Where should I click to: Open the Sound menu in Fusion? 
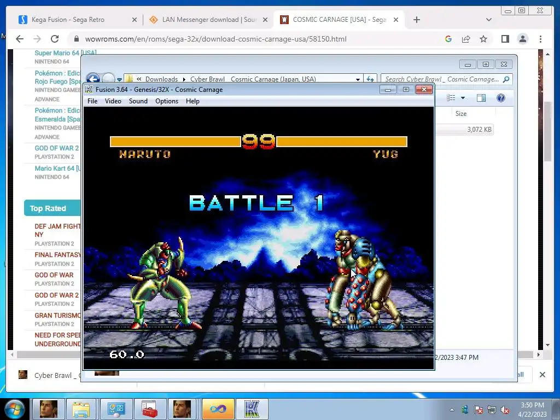tap(138, 101)
